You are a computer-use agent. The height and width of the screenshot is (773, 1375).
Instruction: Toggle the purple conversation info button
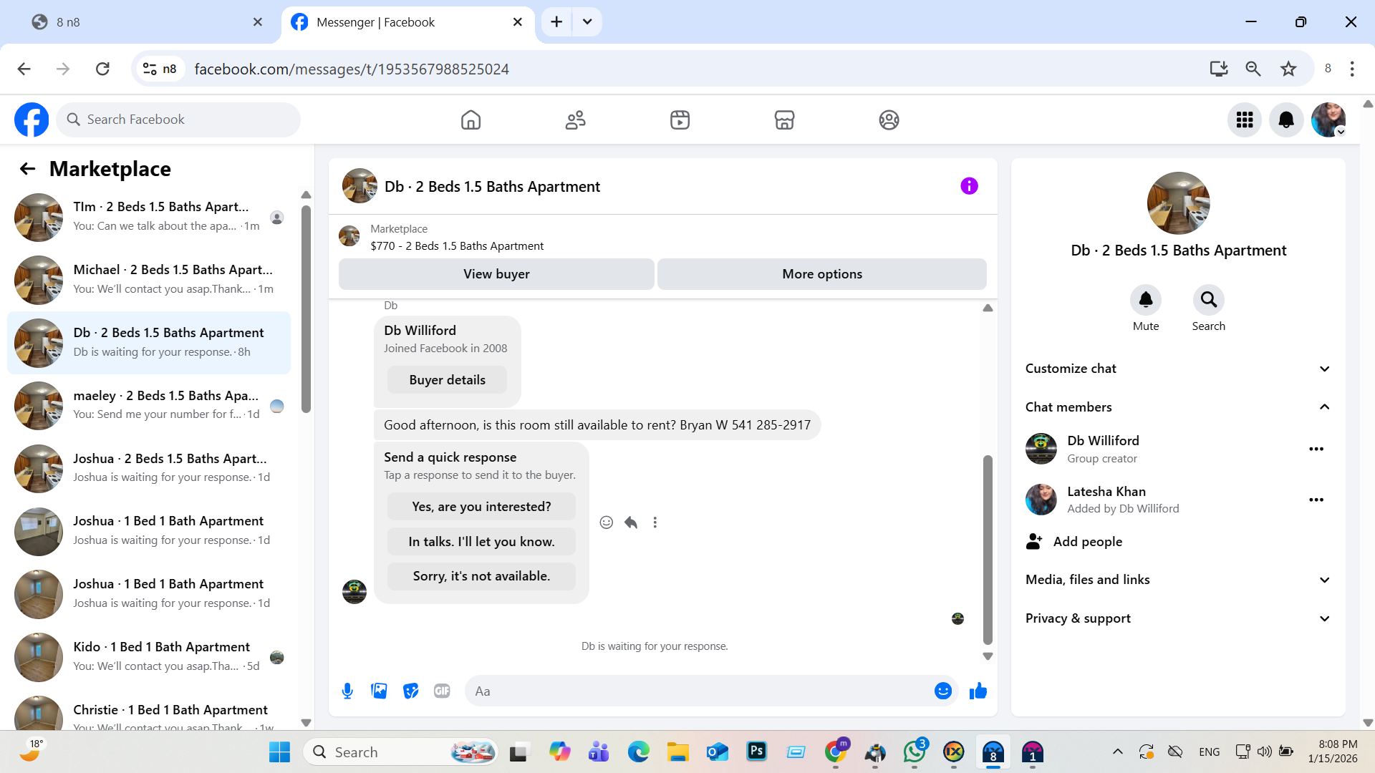[969, 186]
